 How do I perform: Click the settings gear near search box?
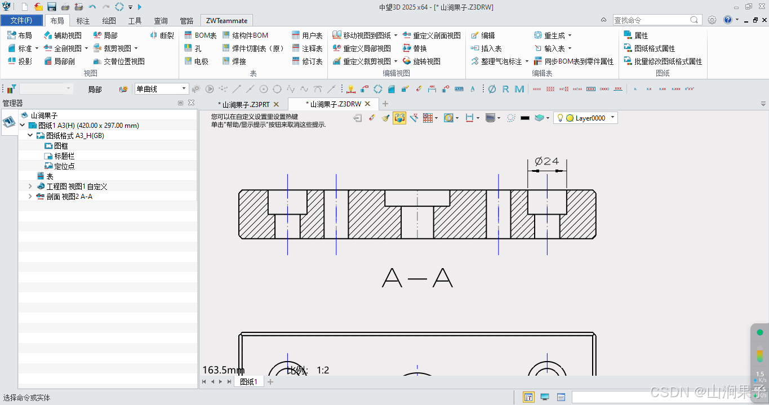pyautogui.click(x=712, y=20)
